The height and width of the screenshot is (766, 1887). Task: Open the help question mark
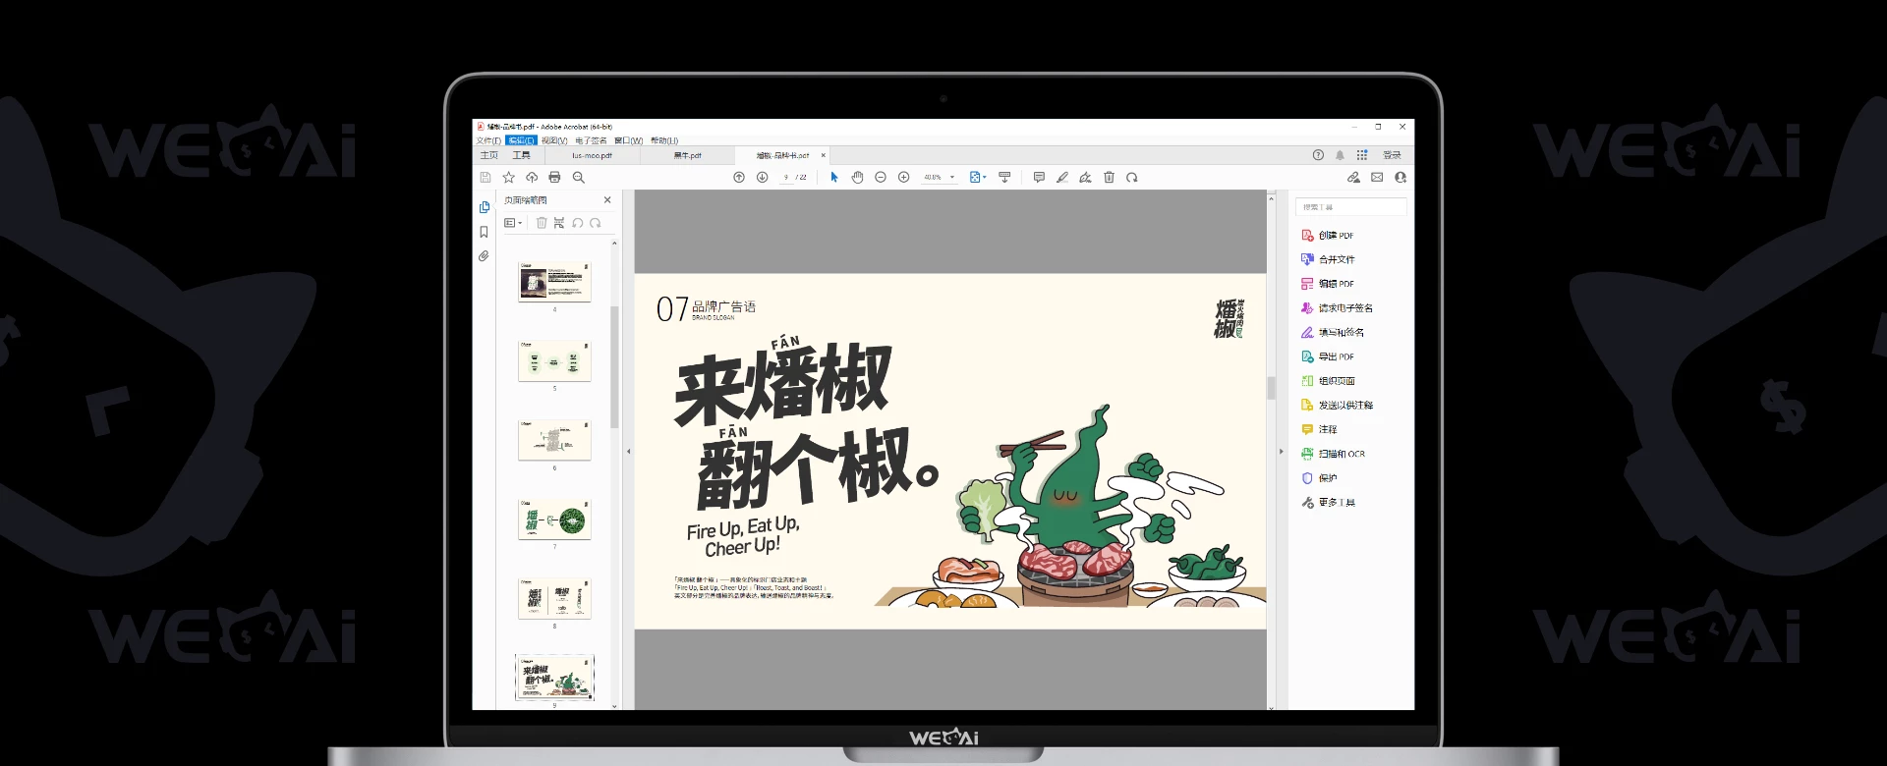coord(1318,155)
